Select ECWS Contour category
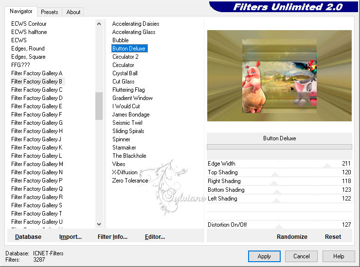This screenshot has height=267, width=360. (29, 24)
